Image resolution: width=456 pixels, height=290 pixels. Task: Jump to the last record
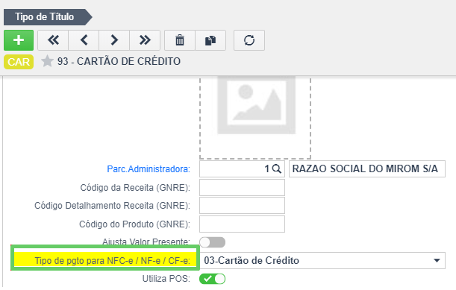pos(145,40)
